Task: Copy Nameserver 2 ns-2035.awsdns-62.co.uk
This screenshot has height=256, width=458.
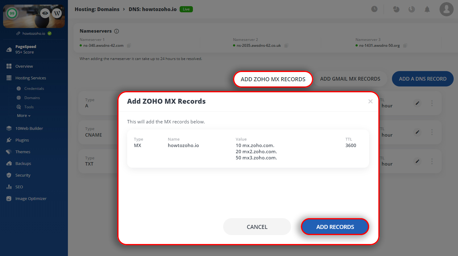Action: [286, 46]
